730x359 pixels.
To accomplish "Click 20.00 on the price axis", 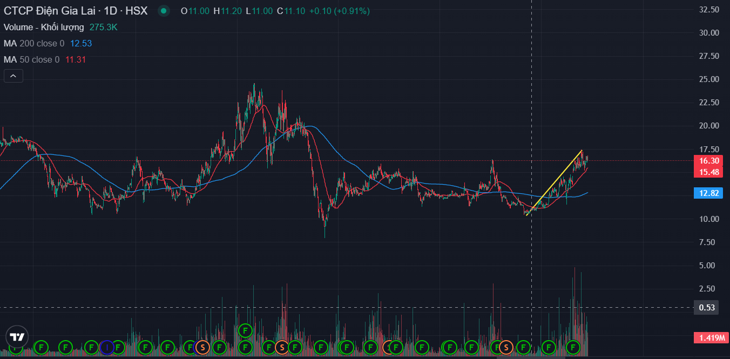I will click(708, 126).
